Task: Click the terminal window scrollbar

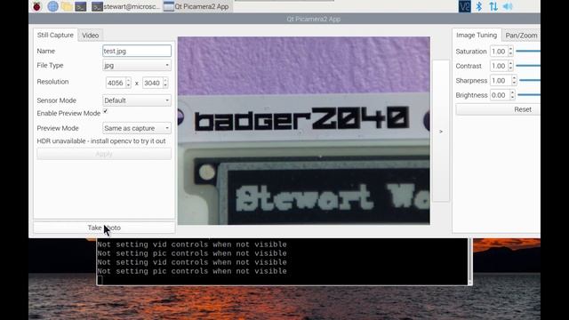Action: point(470,261)
